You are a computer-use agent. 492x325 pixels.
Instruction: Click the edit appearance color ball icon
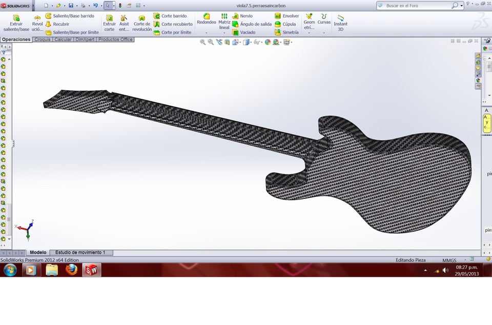coord(268,42)
